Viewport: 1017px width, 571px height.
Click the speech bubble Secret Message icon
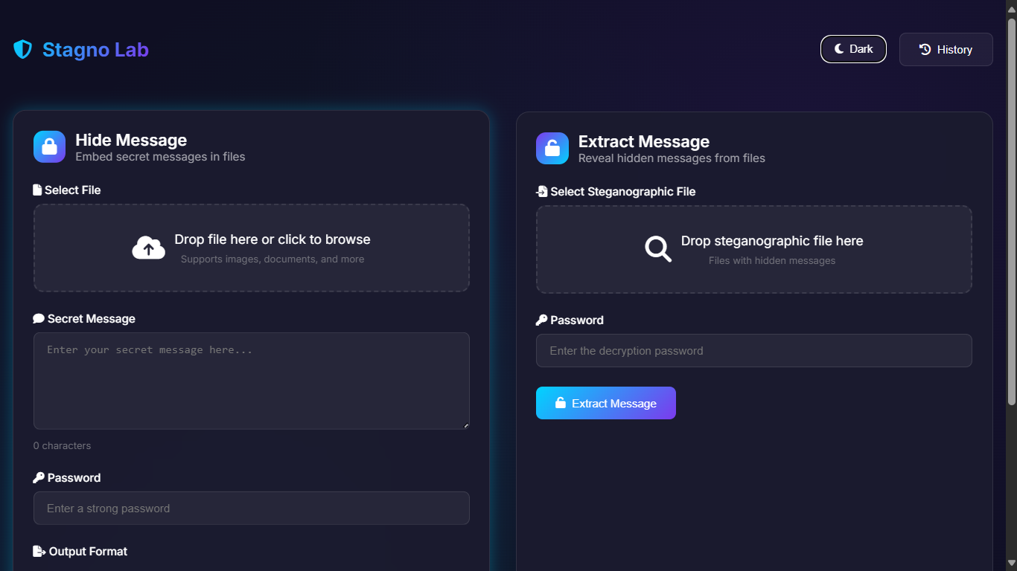pos(39,319)
